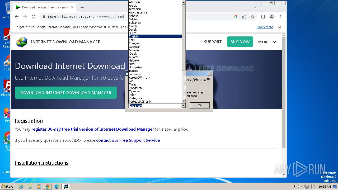Select Bulgarian in the language list
The height and width of the screenshot is (190, 338).
155,23
